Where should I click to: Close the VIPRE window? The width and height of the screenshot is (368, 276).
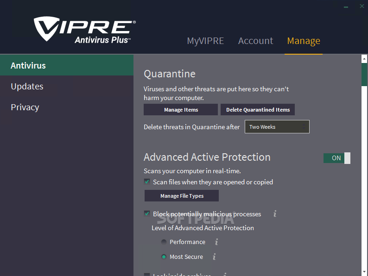click(362, 6)
